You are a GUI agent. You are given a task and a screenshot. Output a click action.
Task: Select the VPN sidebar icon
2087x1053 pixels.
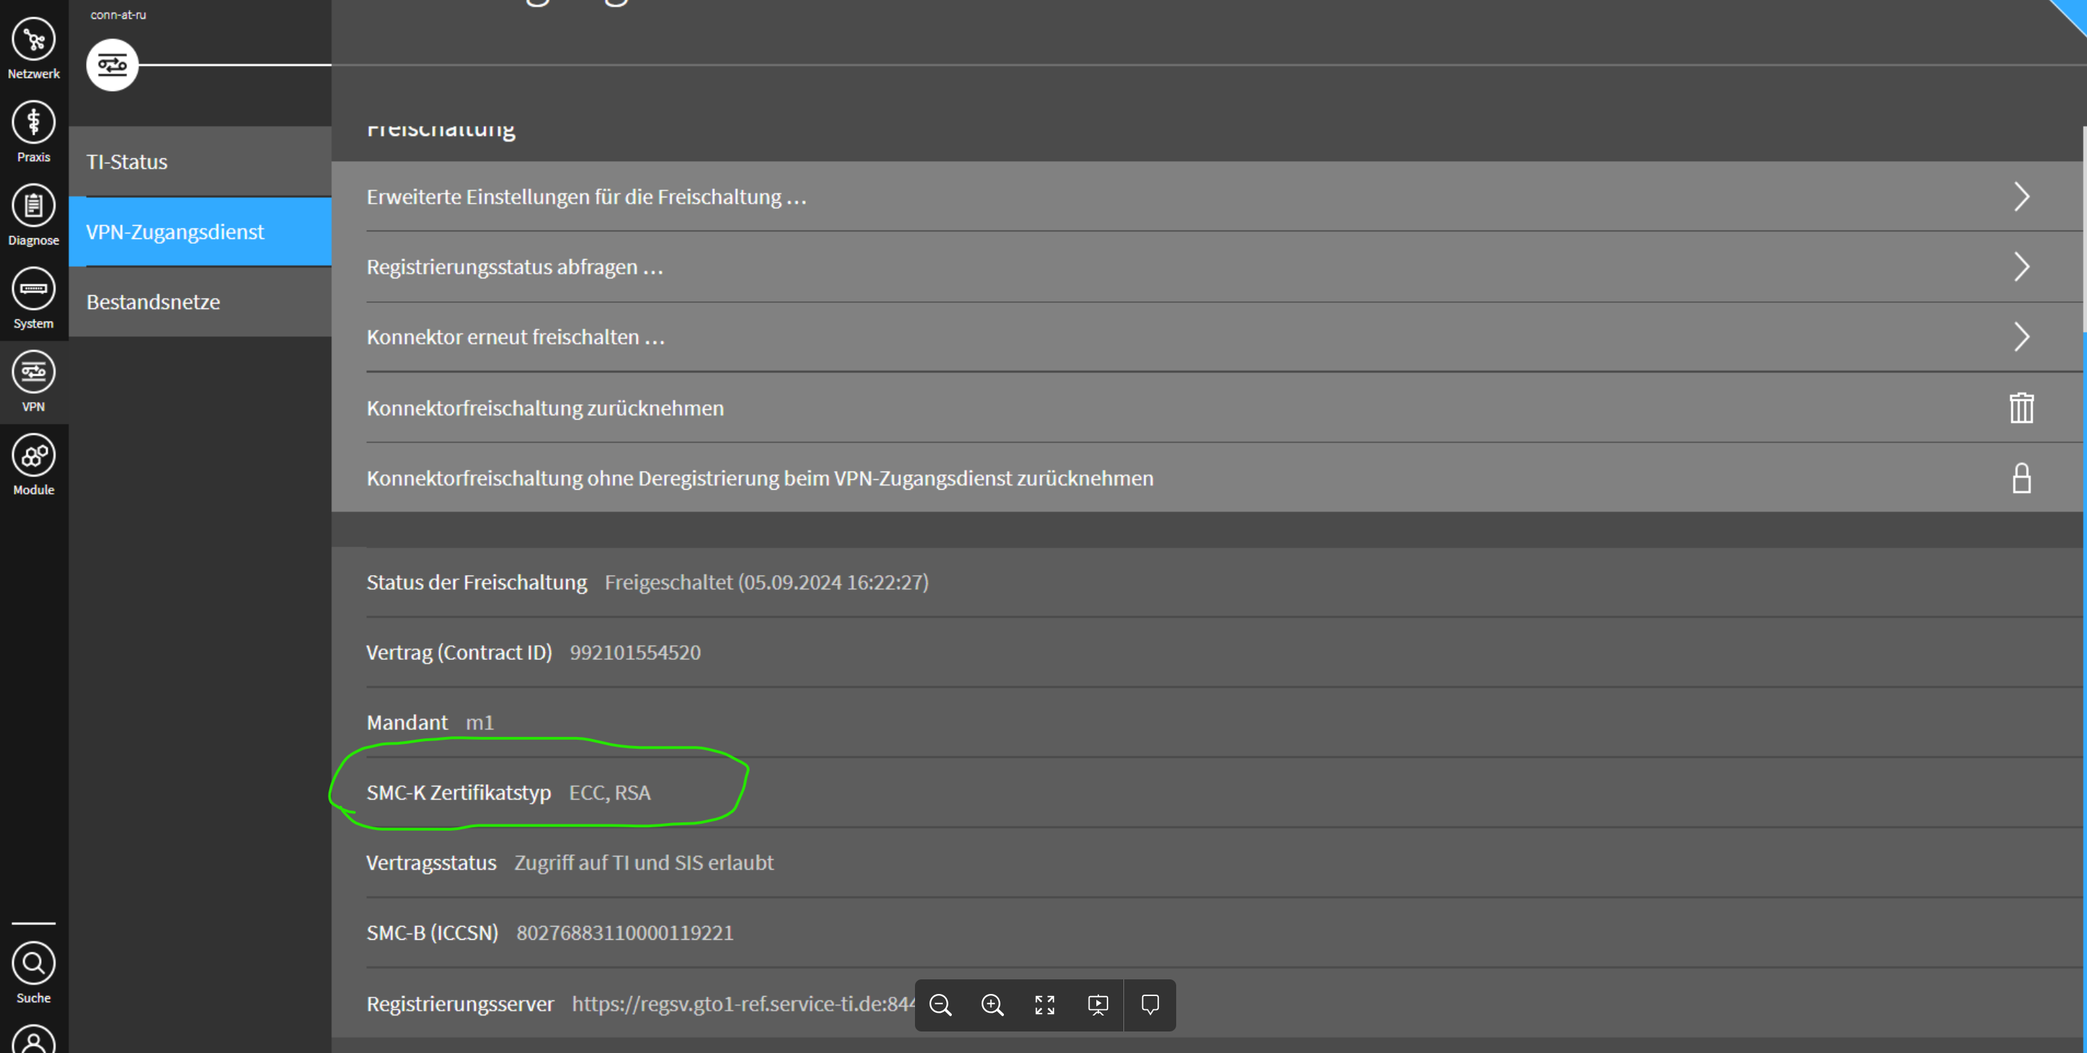(x=33, y=372)
